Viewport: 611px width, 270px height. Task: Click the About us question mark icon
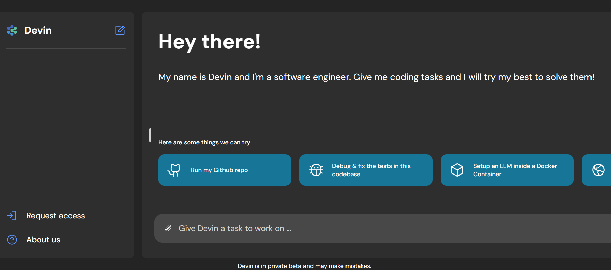click(x=12, y=240)
